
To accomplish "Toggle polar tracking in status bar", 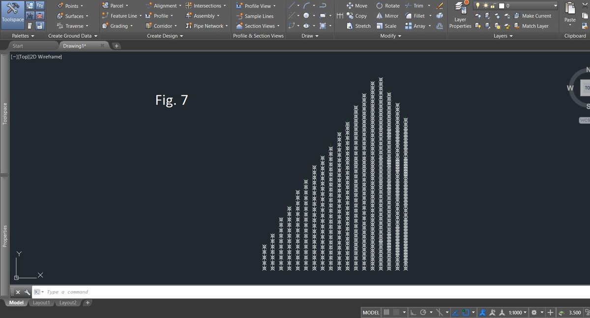I will point(423,313).
